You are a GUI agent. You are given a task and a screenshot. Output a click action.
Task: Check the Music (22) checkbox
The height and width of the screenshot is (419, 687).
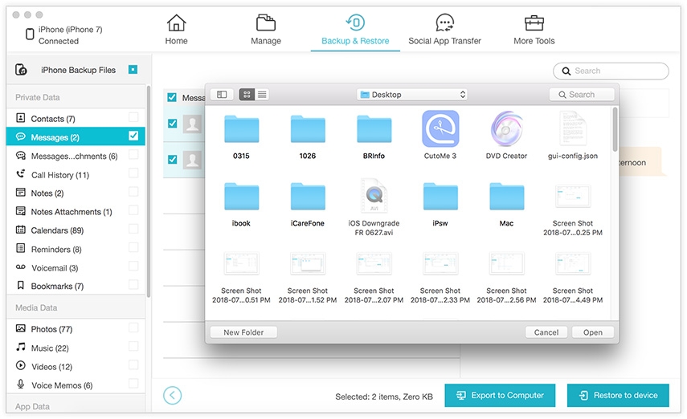point(133,346)
